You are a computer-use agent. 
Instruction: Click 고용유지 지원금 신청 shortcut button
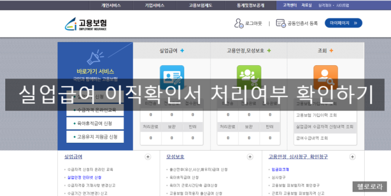95,137
